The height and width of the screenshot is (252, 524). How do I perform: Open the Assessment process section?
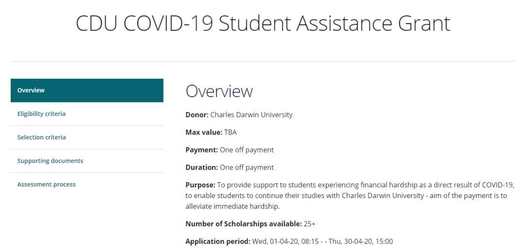pos(87,185)
